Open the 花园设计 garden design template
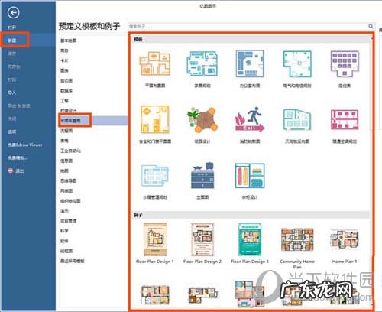382x312 pixels. pyautogui.click(x=202, y=120)
